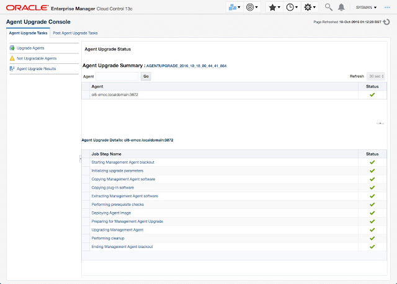Click the Upgrade Agents icon
Viewport: 397px width, 284px height.
[12, 48]
